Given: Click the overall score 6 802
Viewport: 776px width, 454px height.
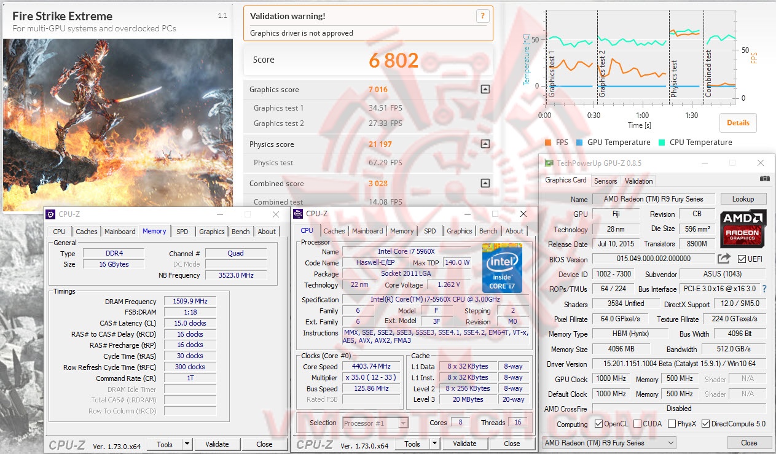Looking at the screenshot, I should 394,60.
